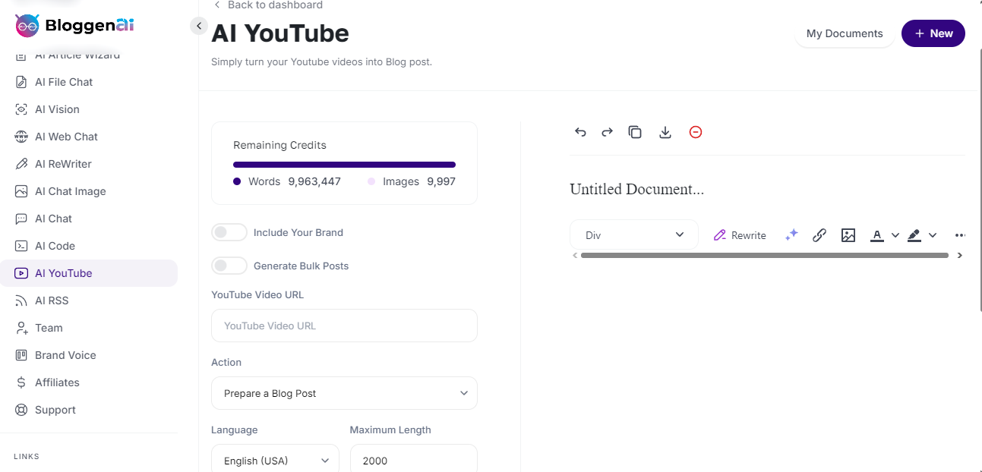Click the AI Web Chat globe icon
Viewport: 982px width, 472px height.
click(x=21, y=137)
